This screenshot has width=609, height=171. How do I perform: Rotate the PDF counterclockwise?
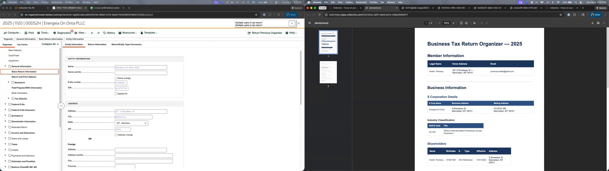(466, 23)
